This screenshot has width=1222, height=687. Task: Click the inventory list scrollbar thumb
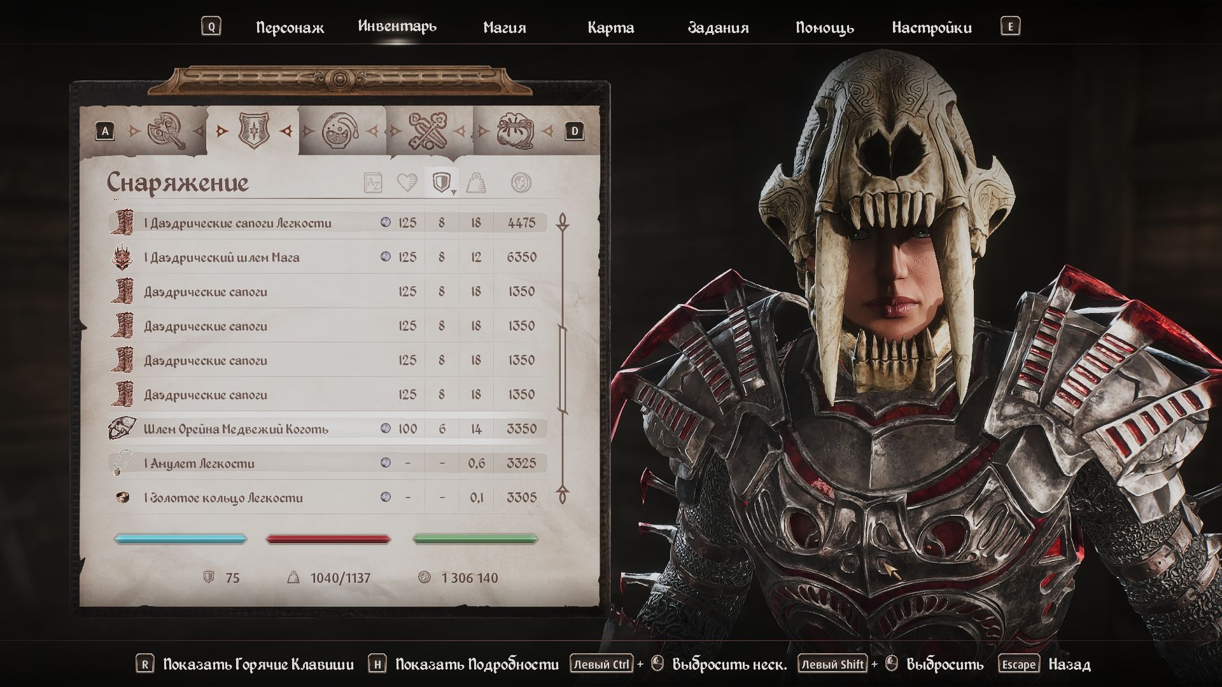tap(563, 370)
